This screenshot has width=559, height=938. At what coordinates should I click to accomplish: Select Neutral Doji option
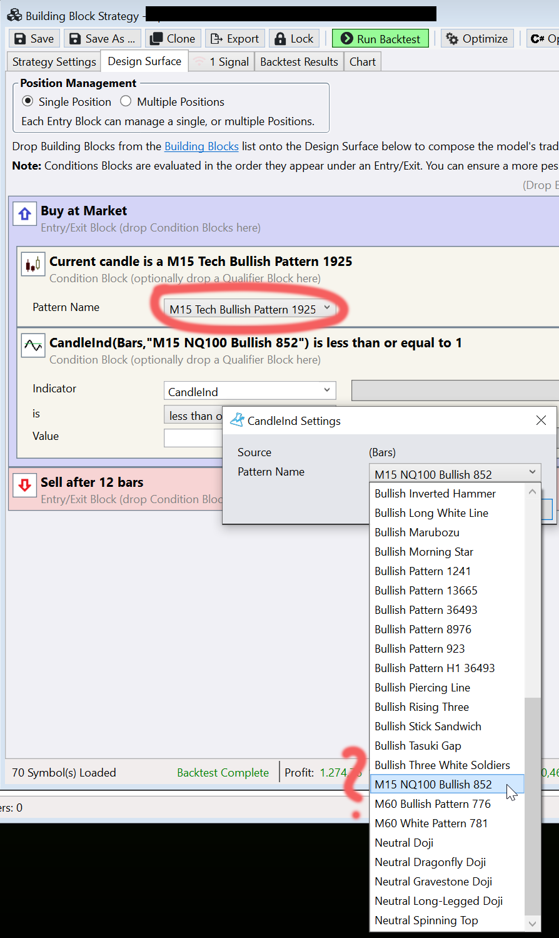click(x=446, y=843)
